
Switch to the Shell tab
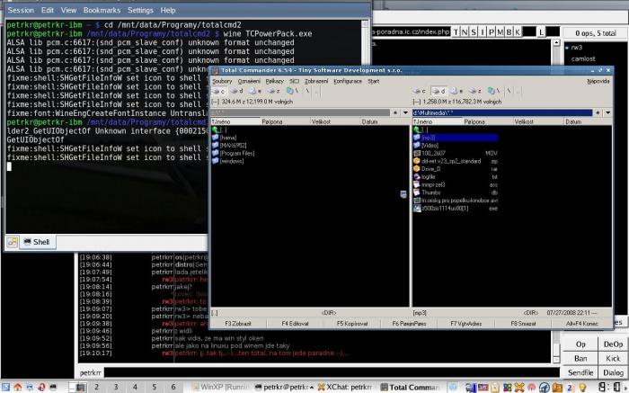[x=38, y=242]
